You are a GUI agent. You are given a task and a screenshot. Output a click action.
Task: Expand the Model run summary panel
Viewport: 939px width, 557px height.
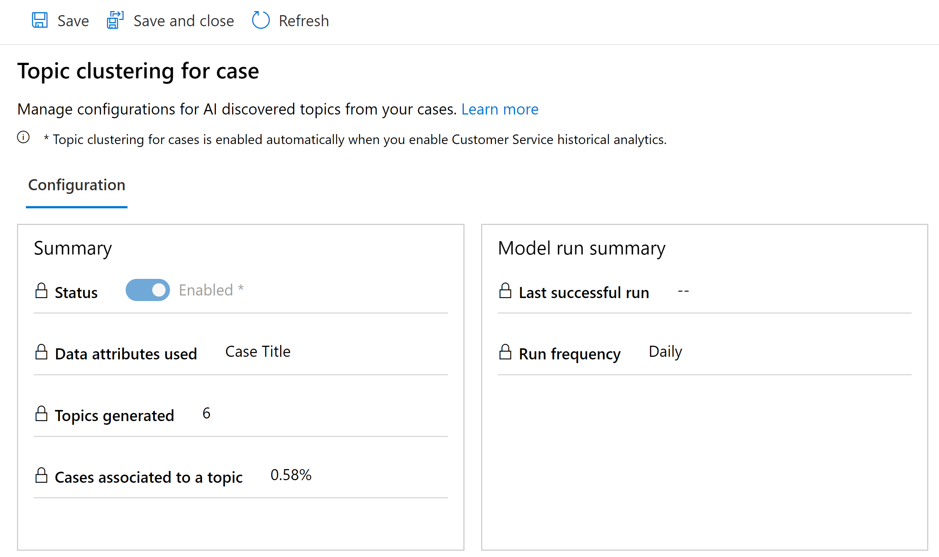pyautogui.click(x=582, y=248)
